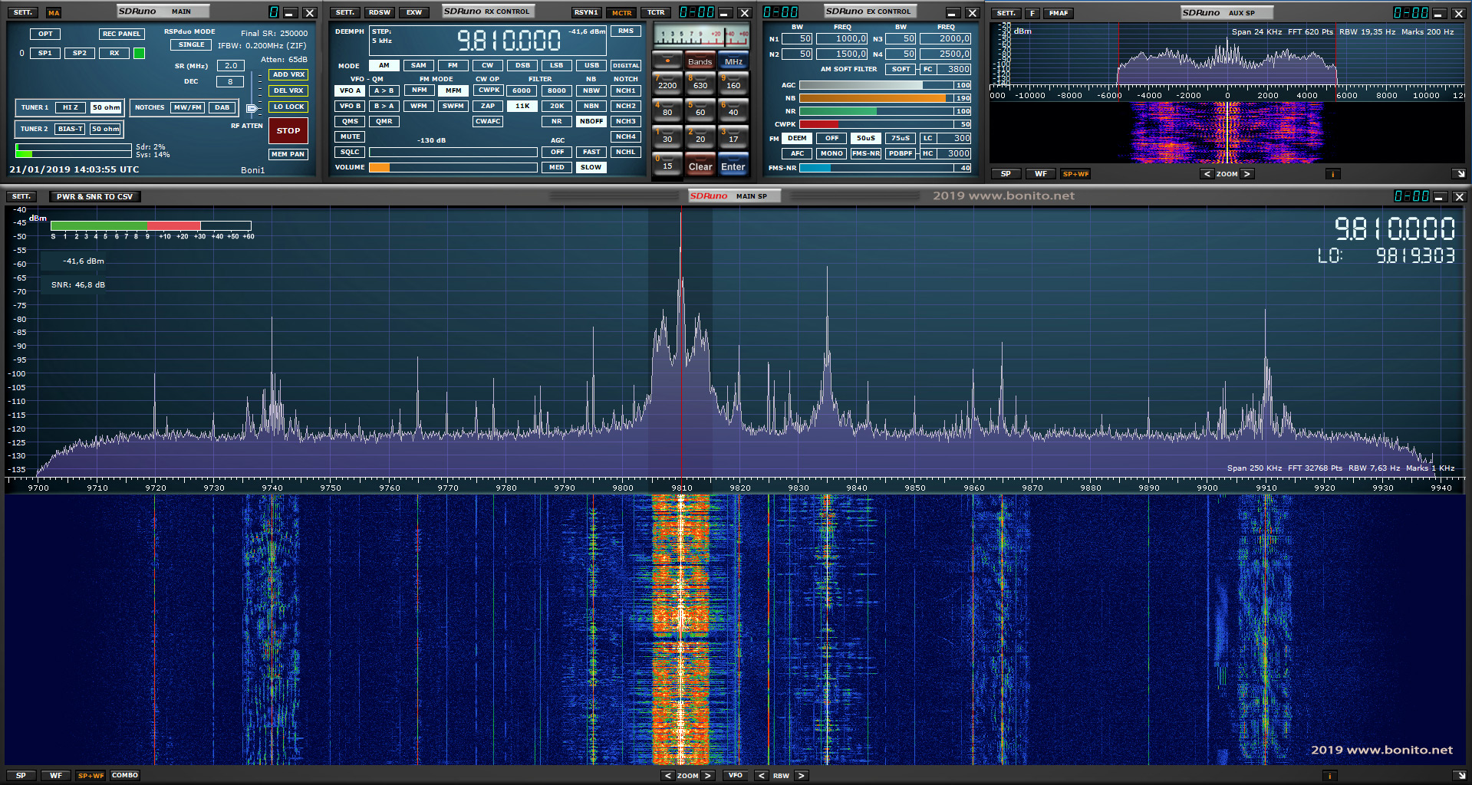Adjust the VOLUME slider bar
This screenshot has width=1472, height=785.
453,167
